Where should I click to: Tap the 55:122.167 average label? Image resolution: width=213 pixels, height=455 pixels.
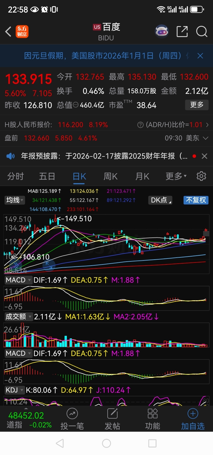point(84,200)
